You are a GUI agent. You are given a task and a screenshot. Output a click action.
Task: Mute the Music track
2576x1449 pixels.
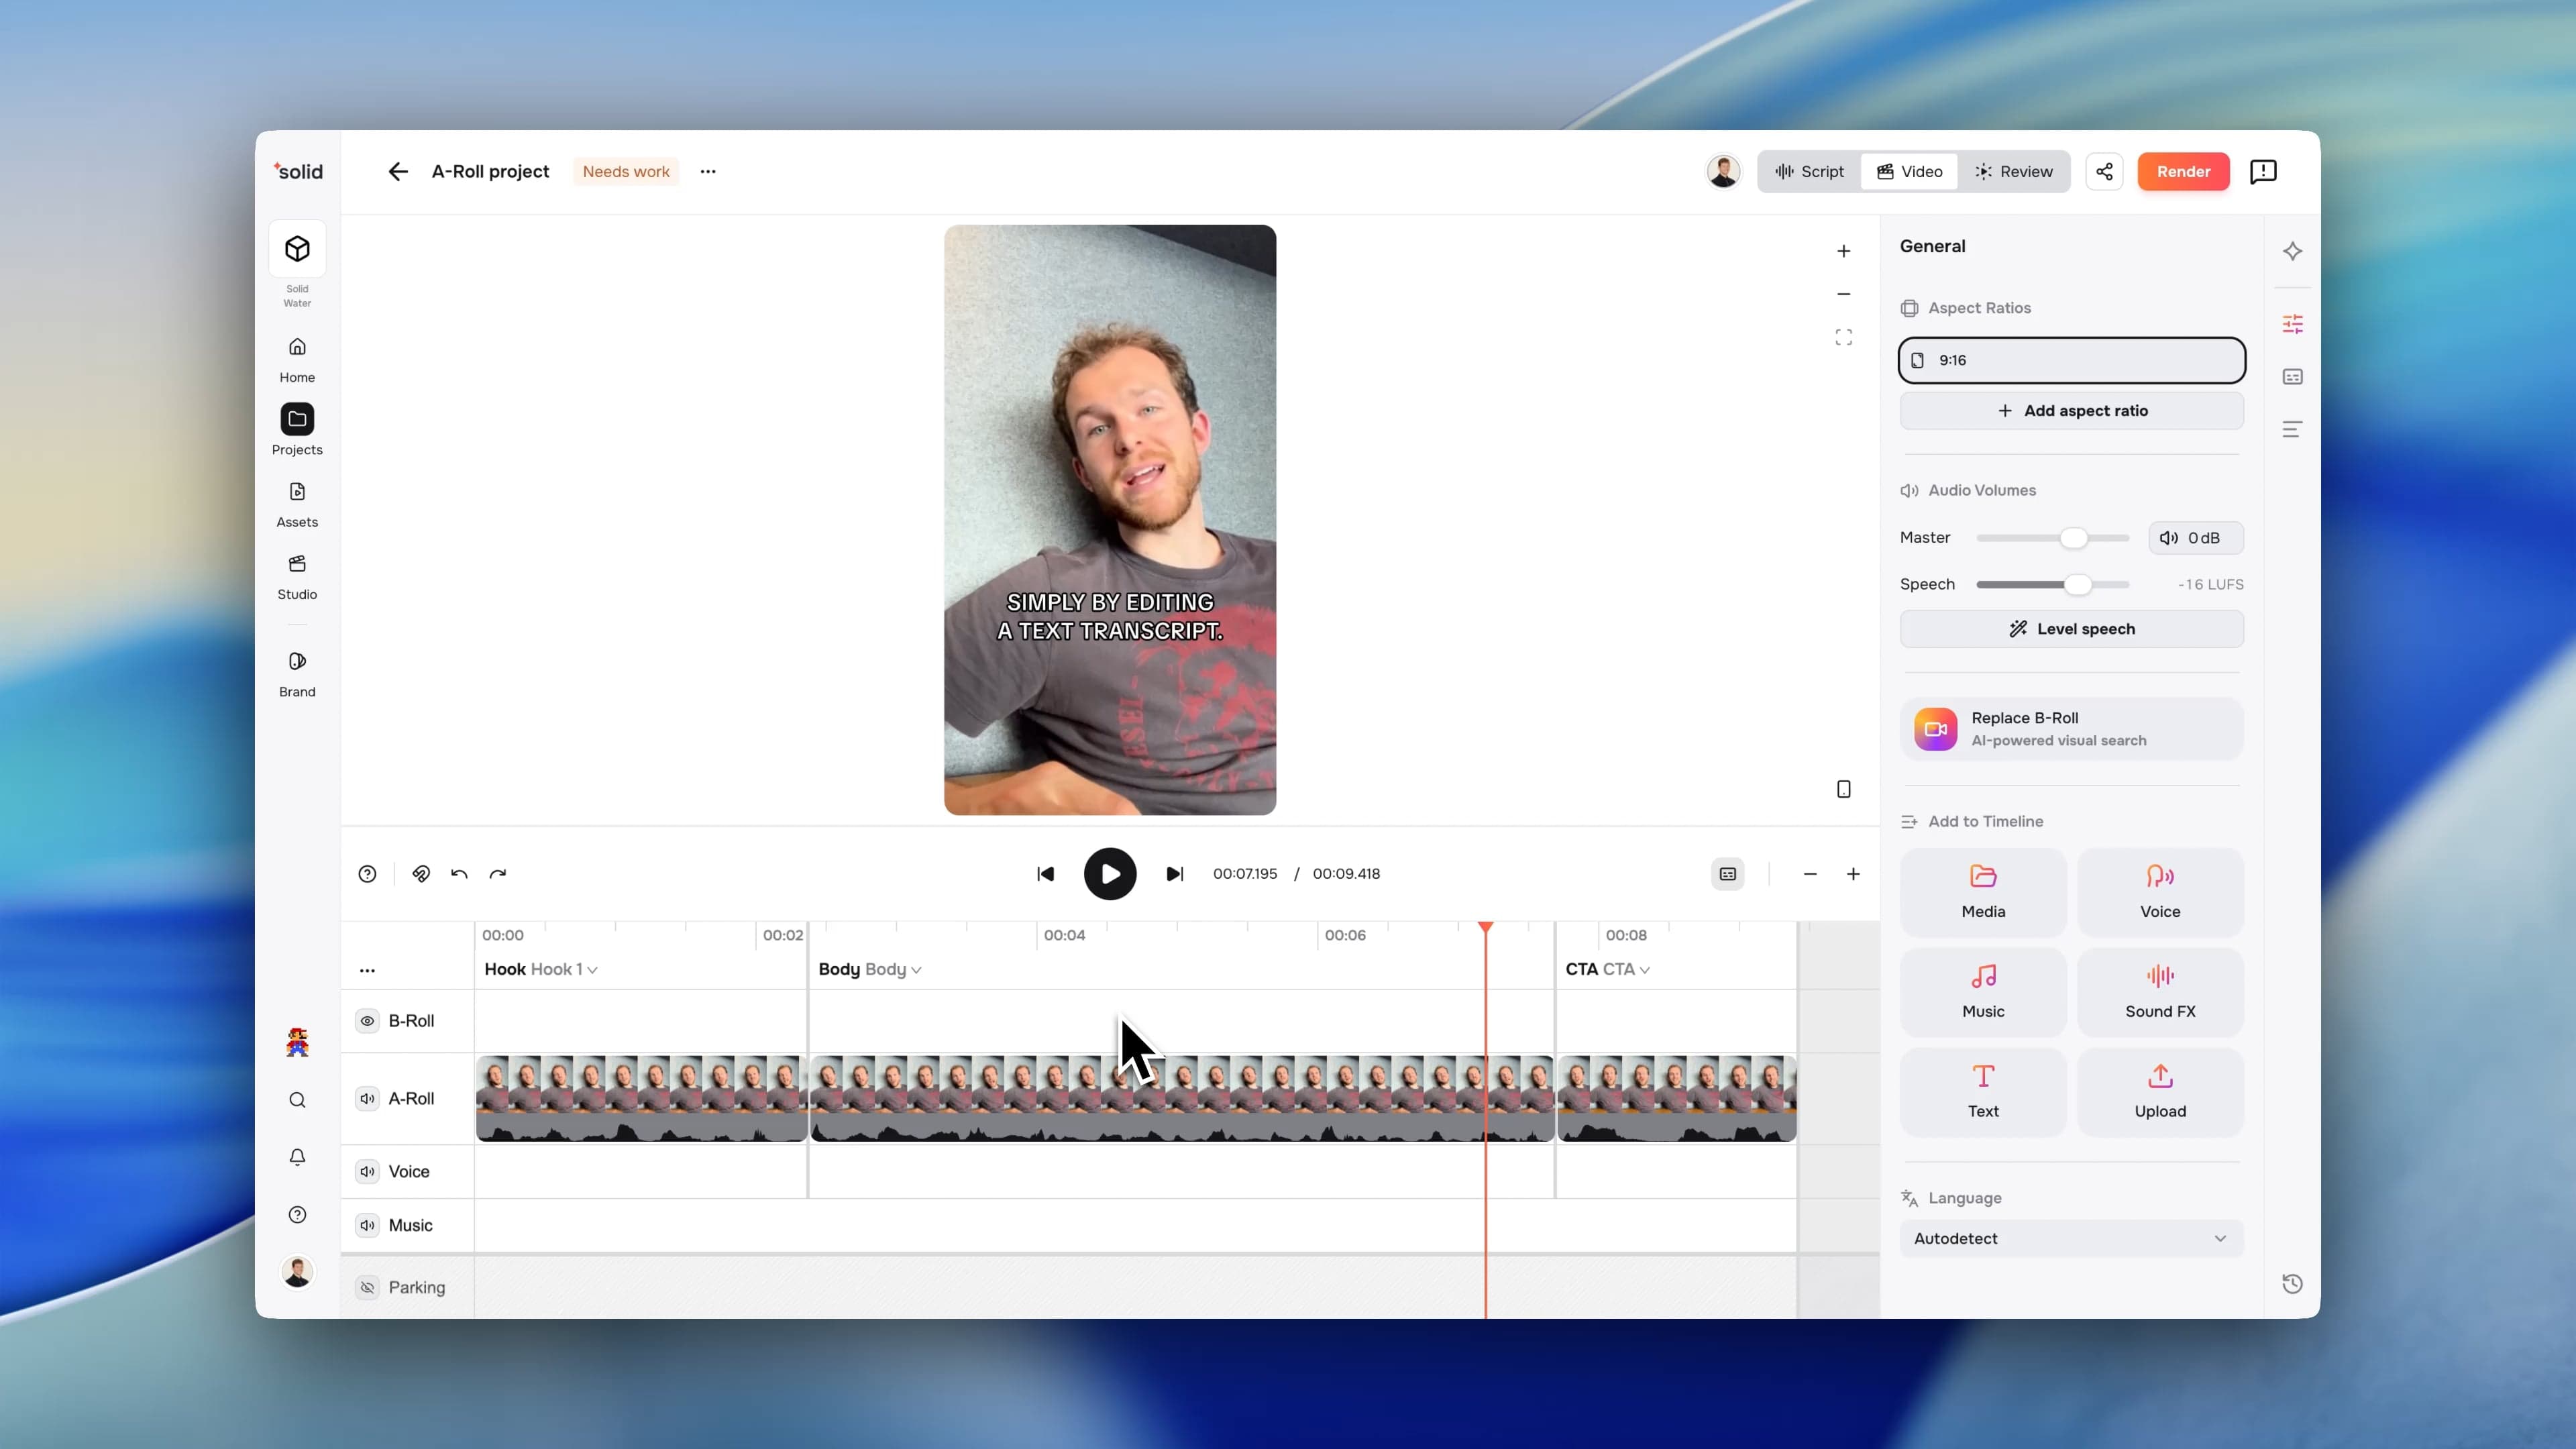[367, 1226]
